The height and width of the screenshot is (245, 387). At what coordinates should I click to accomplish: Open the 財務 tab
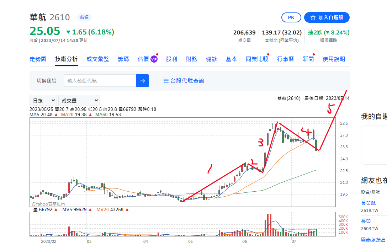coord(192,59)
